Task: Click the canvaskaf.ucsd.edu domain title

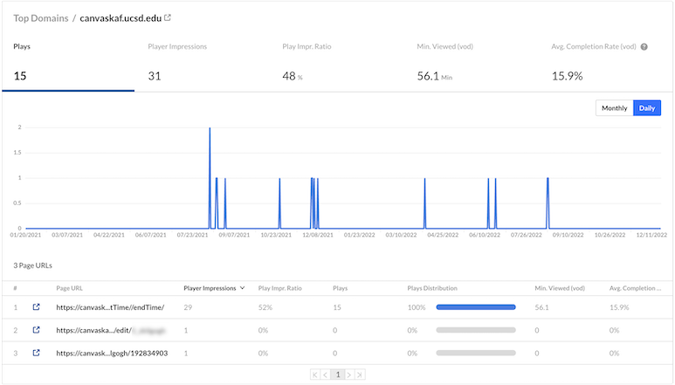Action: tap(121, 18)
